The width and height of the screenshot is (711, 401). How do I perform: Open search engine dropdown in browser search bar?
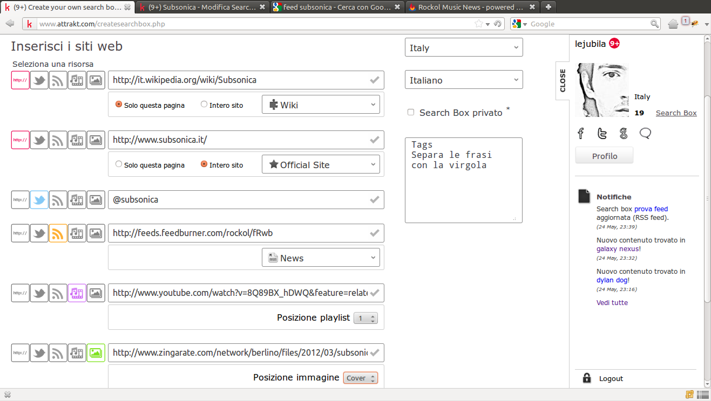[519, 24]
